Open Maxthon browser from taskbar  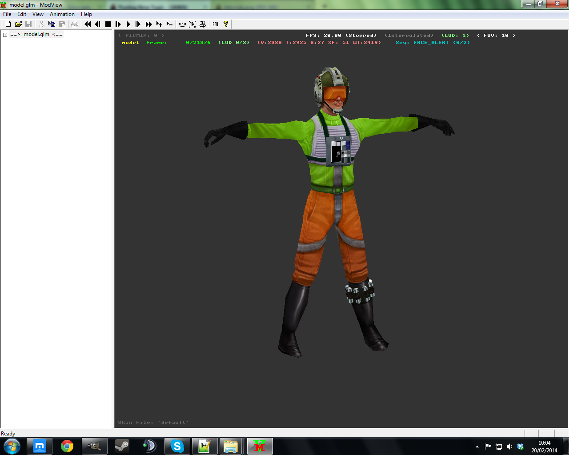point(40,446)
